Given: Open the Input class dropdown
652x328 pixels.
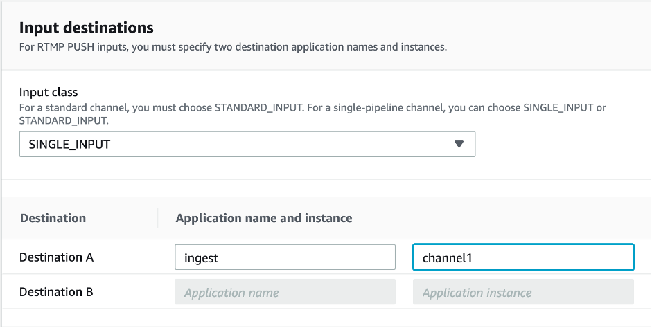Looking at the screenshot, I should click(247, 144).
